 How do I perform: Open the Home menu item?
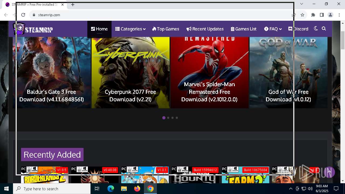point(99,29)
